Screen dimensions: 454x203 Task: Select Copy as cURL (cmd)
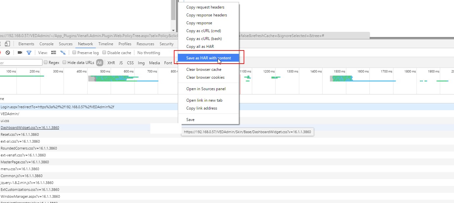coord(209,31)
